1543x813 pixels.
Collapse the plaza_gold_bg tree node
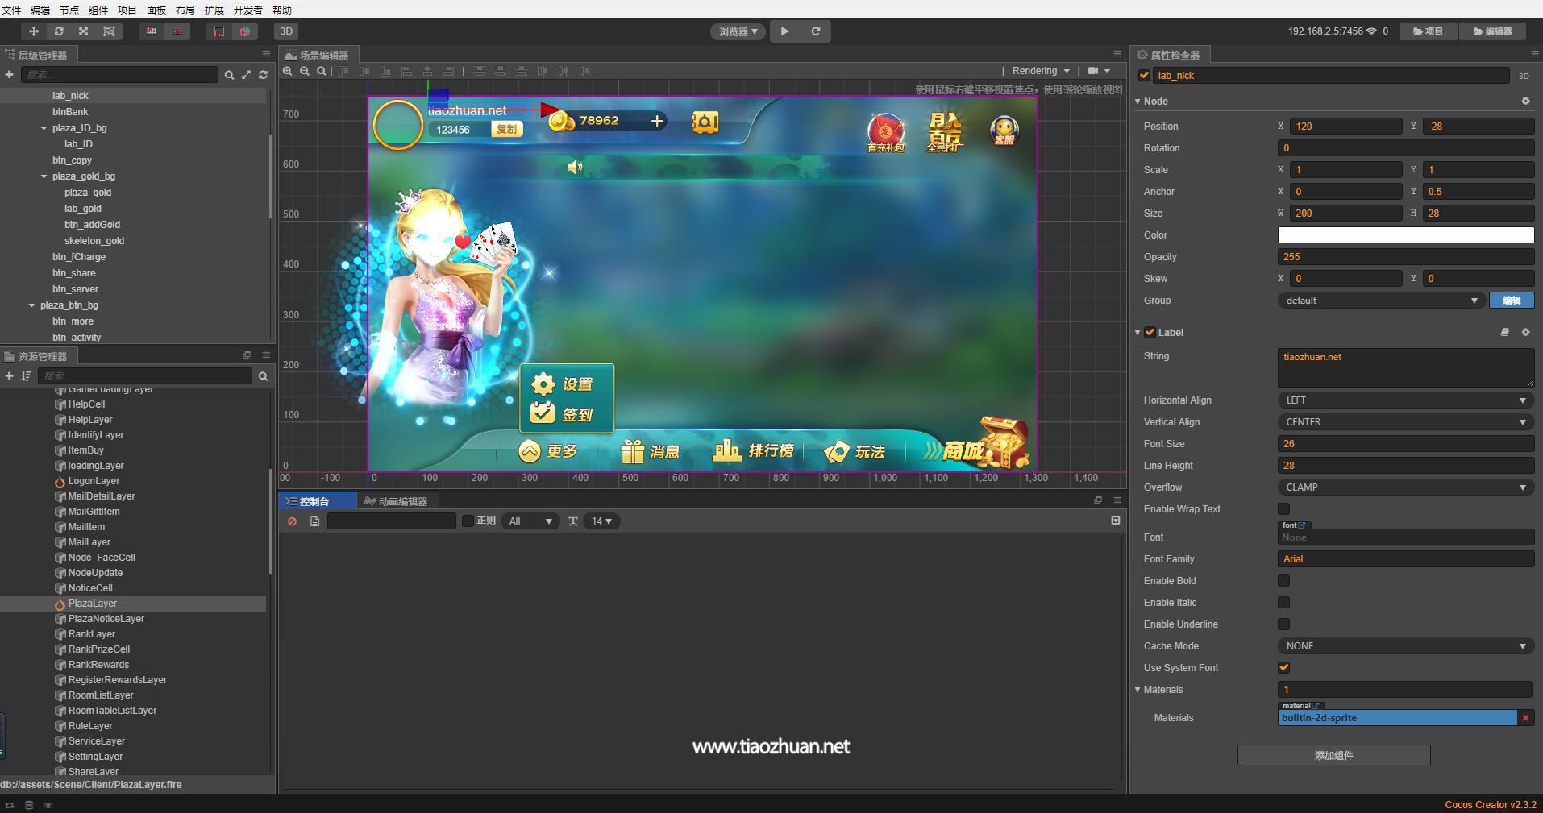44,176
